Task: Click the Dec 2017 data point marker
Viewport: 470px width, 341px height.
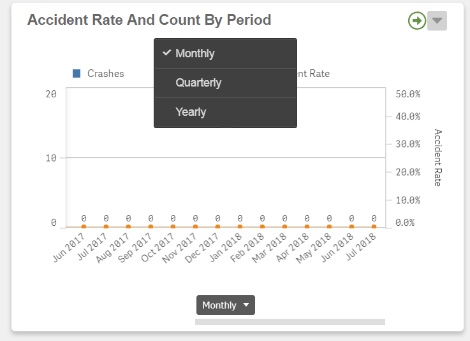Action: click(217, 226)
